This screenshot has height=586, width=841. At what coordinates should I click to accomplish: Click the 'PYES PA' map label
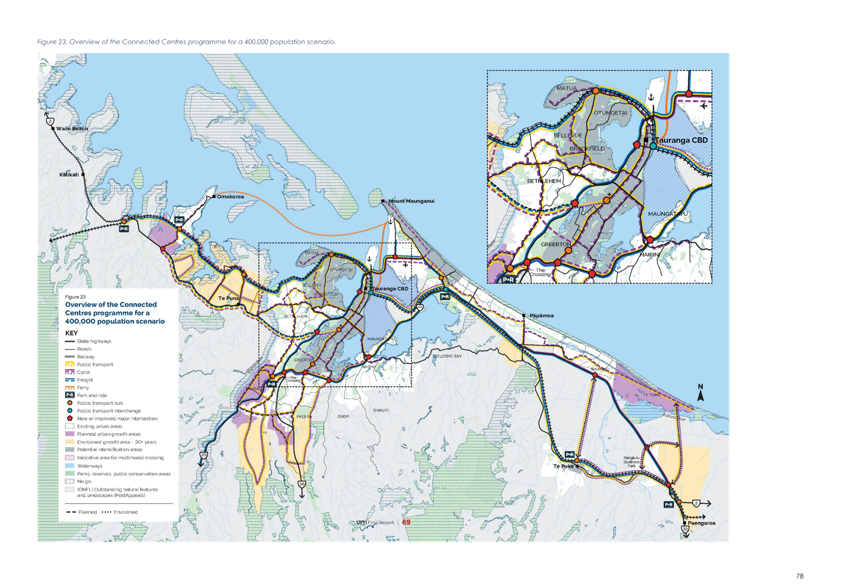303,417
